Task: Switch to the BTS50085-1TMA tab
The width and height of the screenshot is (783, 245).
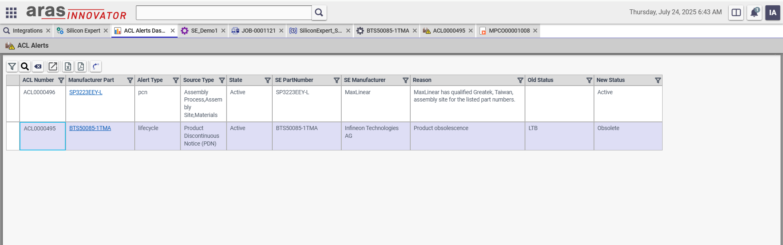Action: click(x=387, y=31)
